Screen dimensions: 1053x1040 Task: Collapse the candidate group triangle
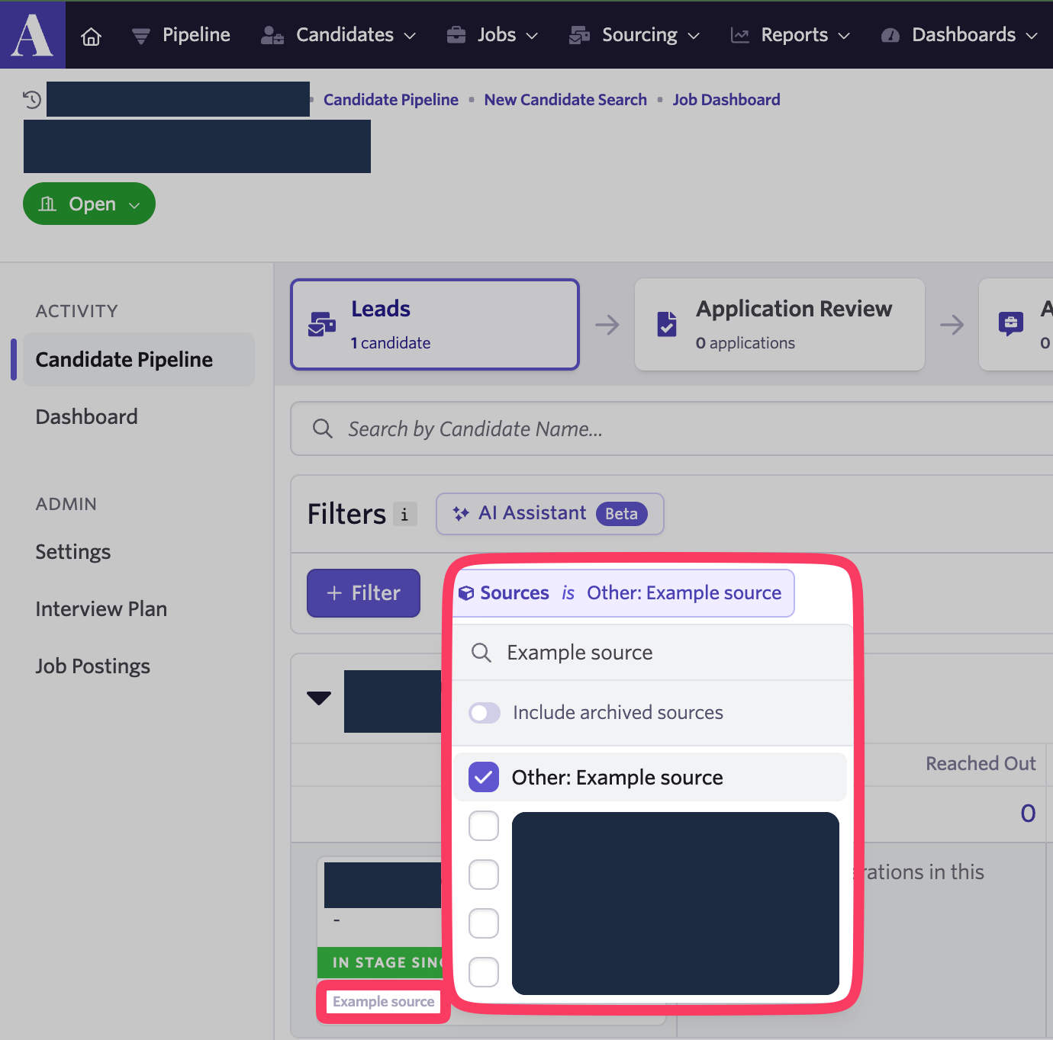coord(319,698)
